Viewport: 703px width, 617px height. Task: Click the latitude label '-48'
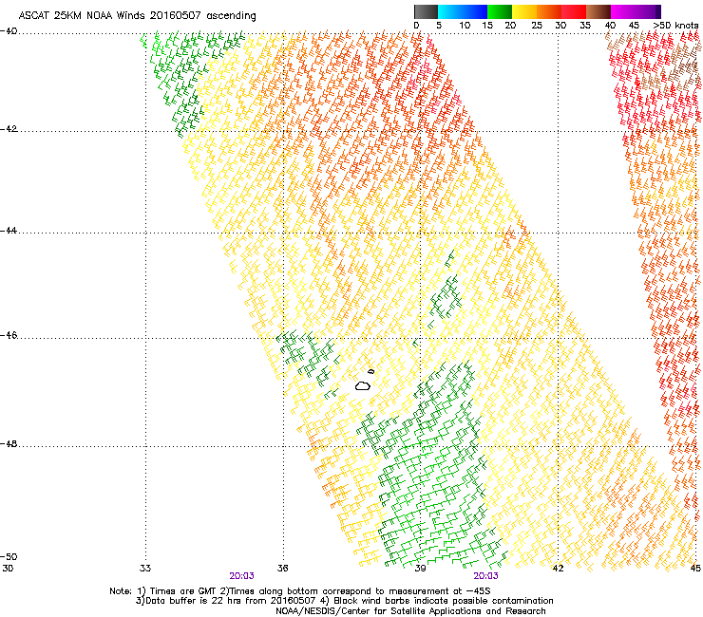point(9,444)
